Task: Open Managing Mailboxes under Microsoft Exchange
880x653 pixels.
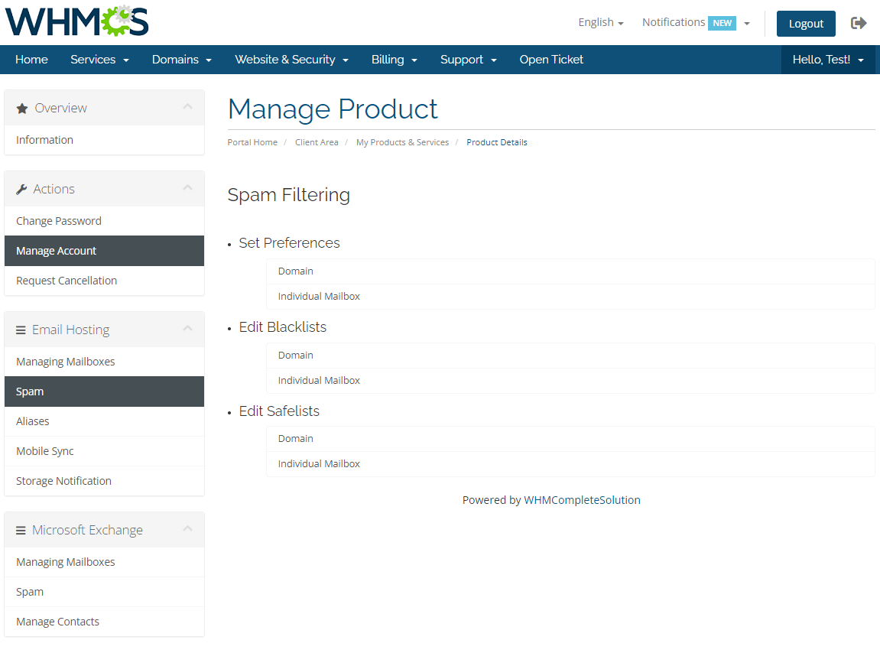Action: 105,562
